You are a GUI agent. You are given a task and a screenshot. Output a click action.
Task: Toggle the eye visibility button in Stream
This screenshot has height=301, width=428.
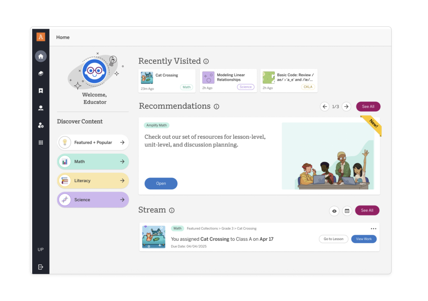(334, 211)
